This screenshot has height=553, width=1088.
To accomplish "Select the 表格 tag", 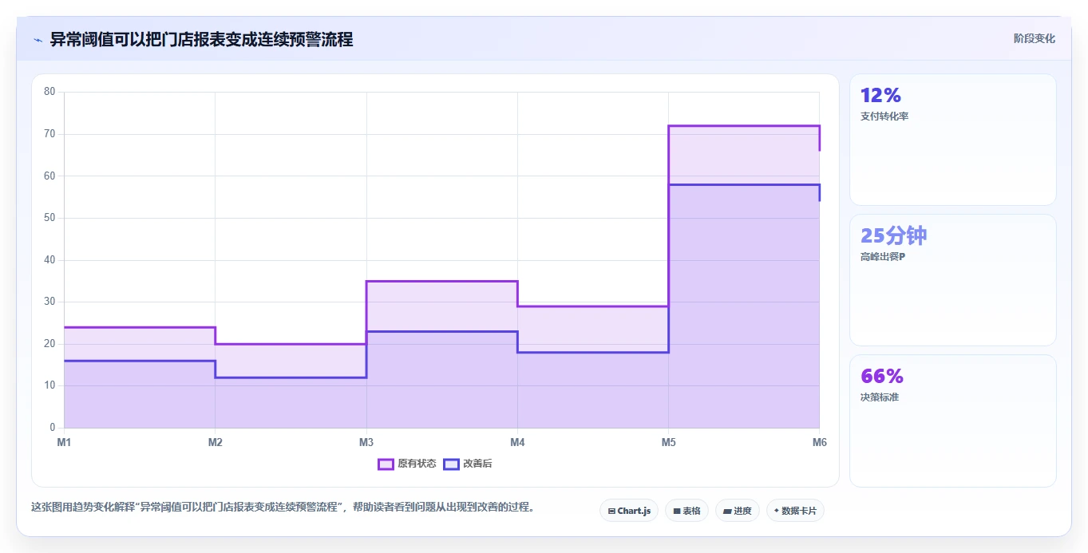I will 686,511.
